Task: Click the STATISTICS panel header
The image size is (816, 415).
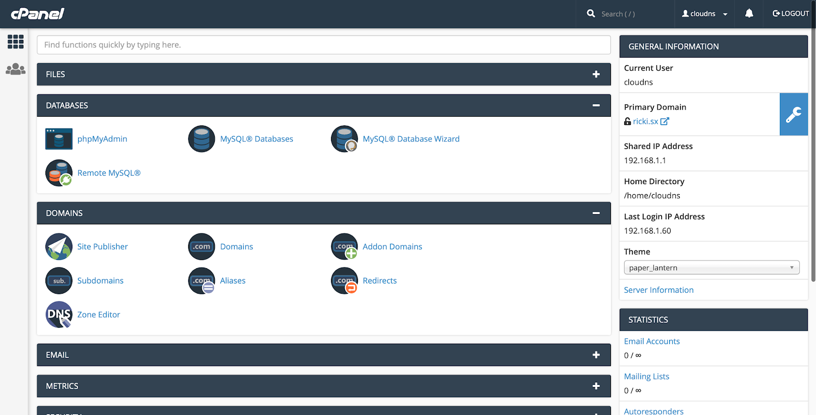Action: click(713, 320)
